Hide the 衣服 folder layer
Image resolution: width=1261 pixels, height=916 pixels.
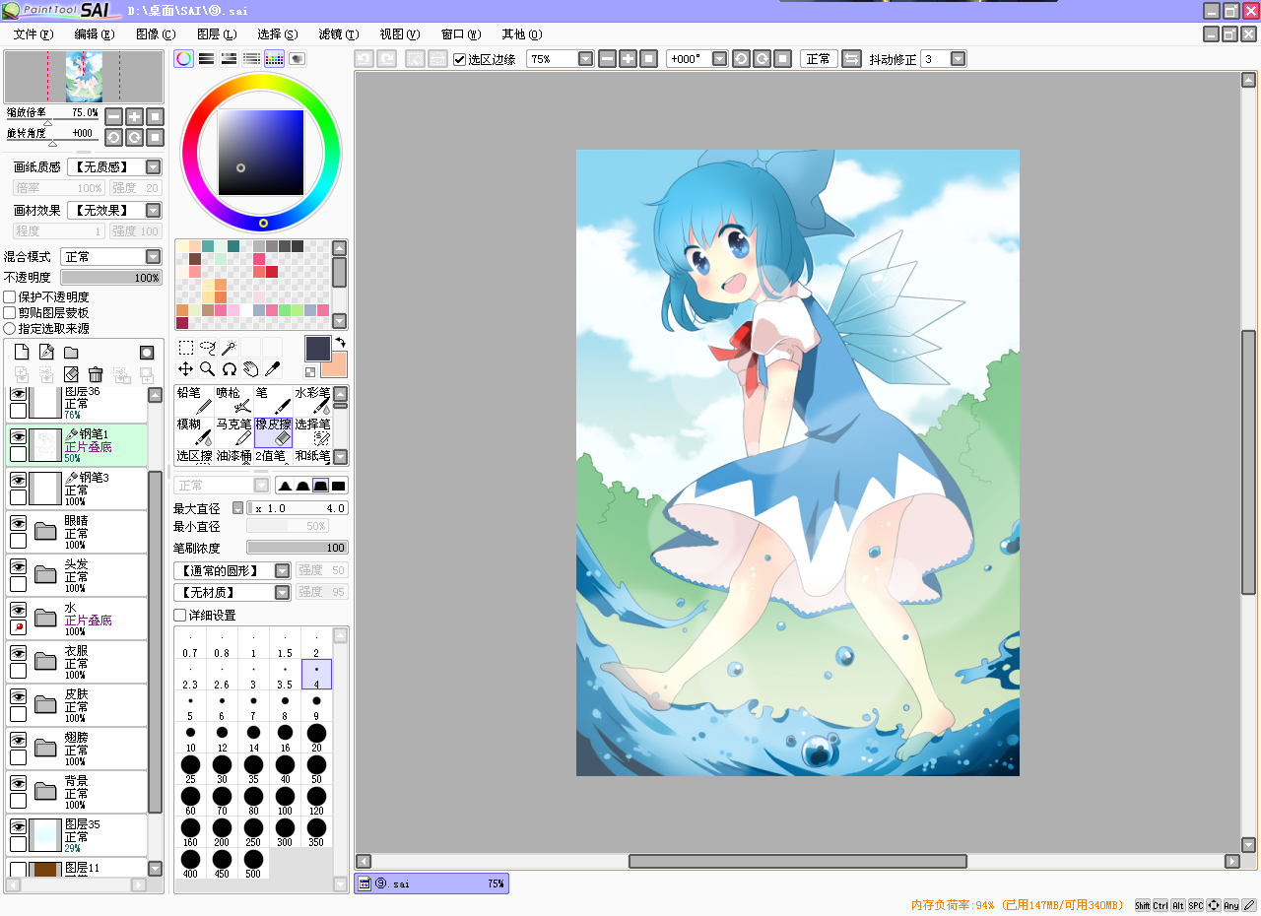(x=18, y=653)
